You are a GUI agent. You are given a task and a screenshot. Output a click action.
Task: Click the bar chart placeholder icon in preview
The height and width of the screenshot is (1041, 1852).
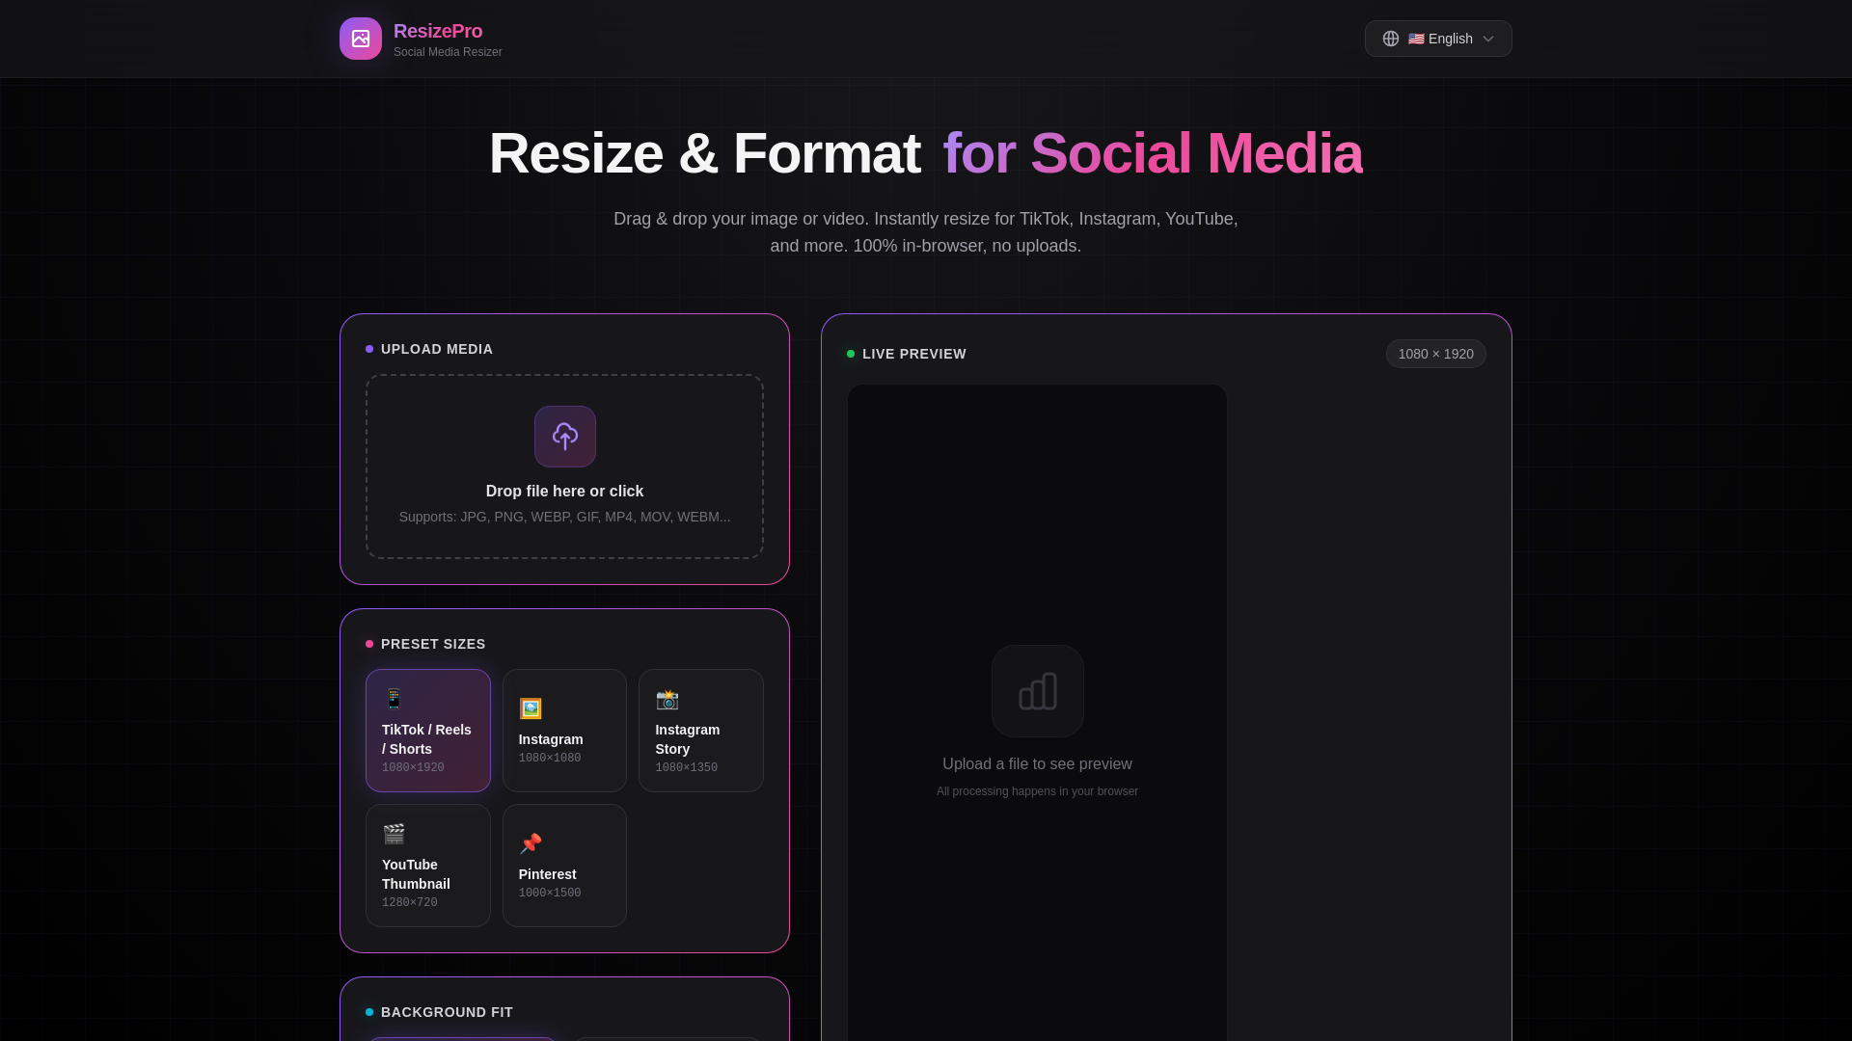(1038, 691)
